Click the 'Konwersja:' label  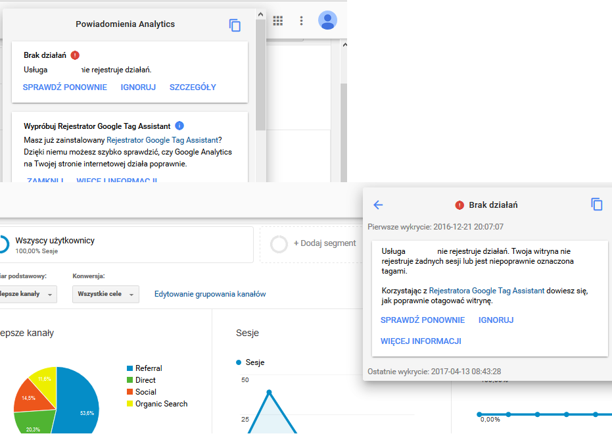[89, 276]
